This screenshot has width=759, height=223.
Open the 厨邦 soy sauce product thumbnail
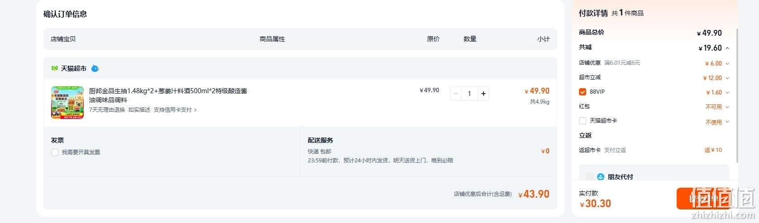(x=67, y=103)
